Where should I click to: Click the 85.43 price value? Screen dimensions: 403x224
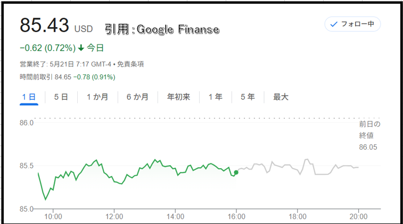coord(45,25)
